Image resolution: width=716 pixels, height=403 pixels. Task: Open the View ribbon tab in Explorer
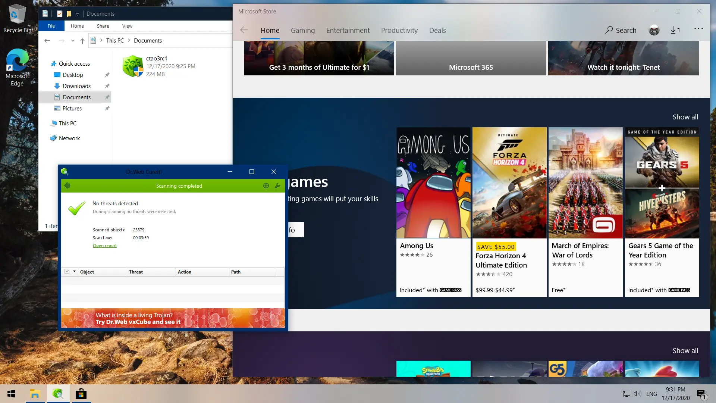click(x=127, y=26)
